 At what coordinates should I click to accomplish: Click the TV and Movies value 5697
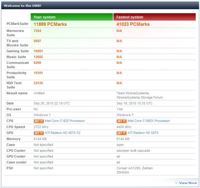[37, 41]
